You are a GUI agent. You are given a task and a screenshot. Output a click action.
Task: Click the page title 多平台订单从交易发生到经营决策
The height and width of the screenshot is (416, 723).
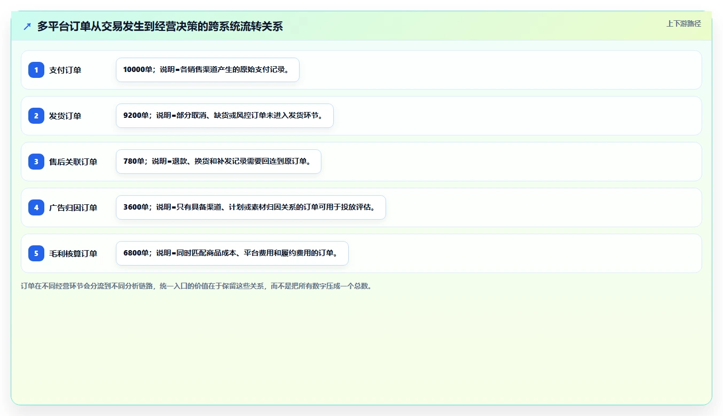coord(160,26)
